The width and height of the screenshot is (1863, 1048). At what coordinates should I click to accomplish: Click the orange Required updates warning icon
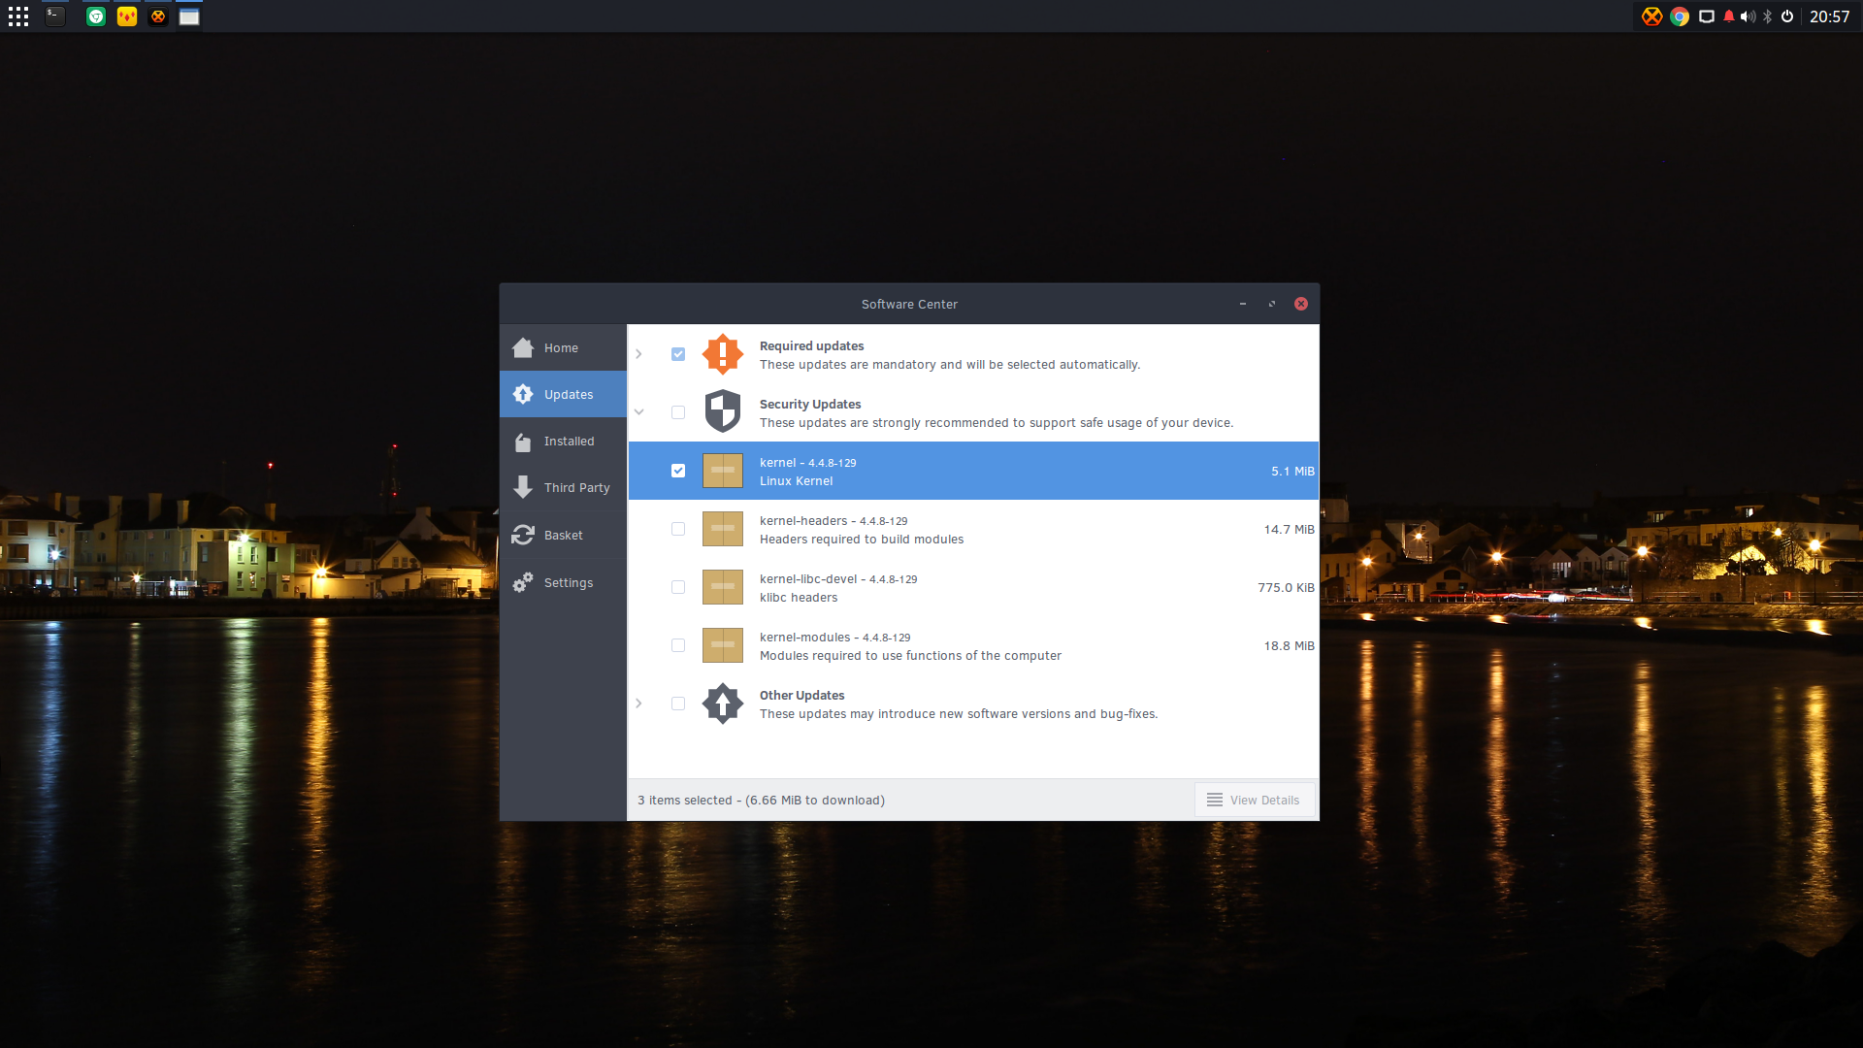pyautogui.click(x=723, y=354)
